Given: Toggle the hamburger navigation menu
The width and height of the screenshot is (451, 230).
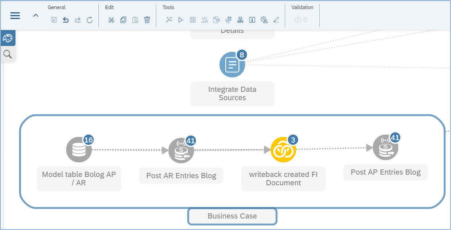Looking at the screenshot, I should click(x=15, y=16).
